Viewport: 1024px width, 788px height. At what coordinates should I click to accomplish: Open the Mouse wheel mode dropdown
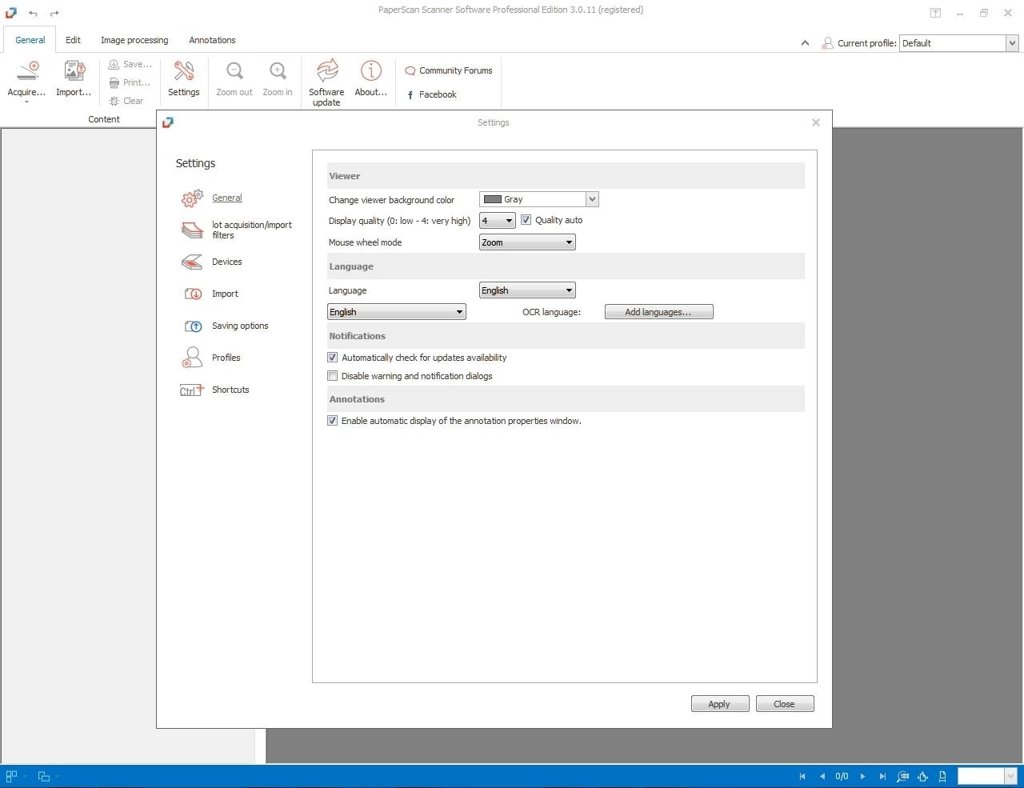pos(527,242)
